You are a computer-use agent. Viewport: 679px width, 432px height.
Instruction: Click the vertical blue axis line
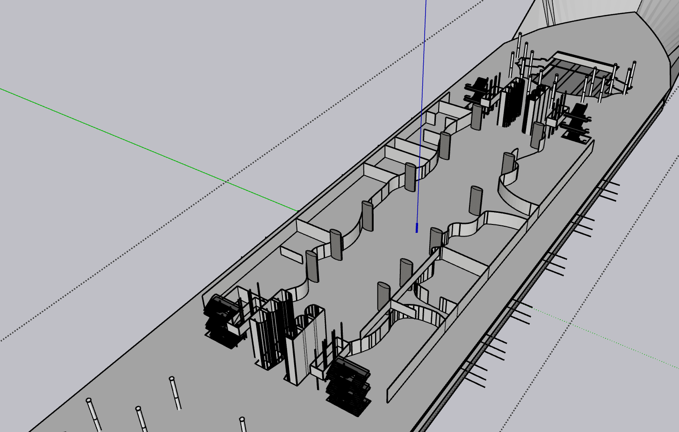(x=422, y=94)
